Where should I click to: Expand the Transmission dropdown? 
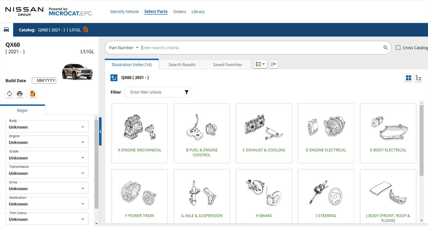47,172
